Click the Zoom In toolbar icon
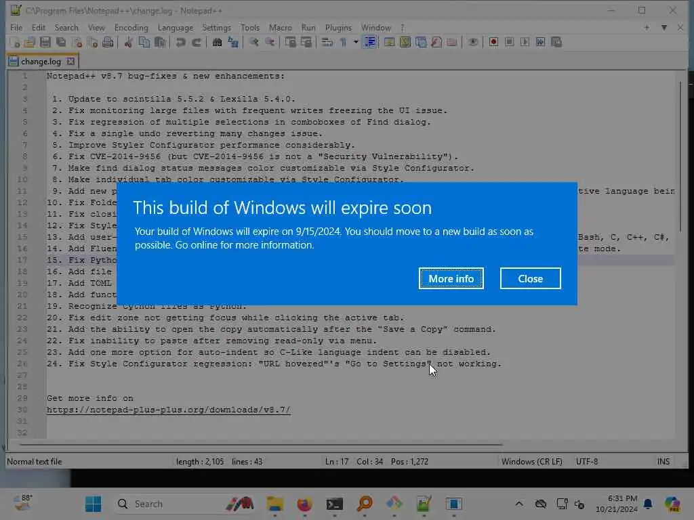This screenshot has width=694, height=520. 253,43
